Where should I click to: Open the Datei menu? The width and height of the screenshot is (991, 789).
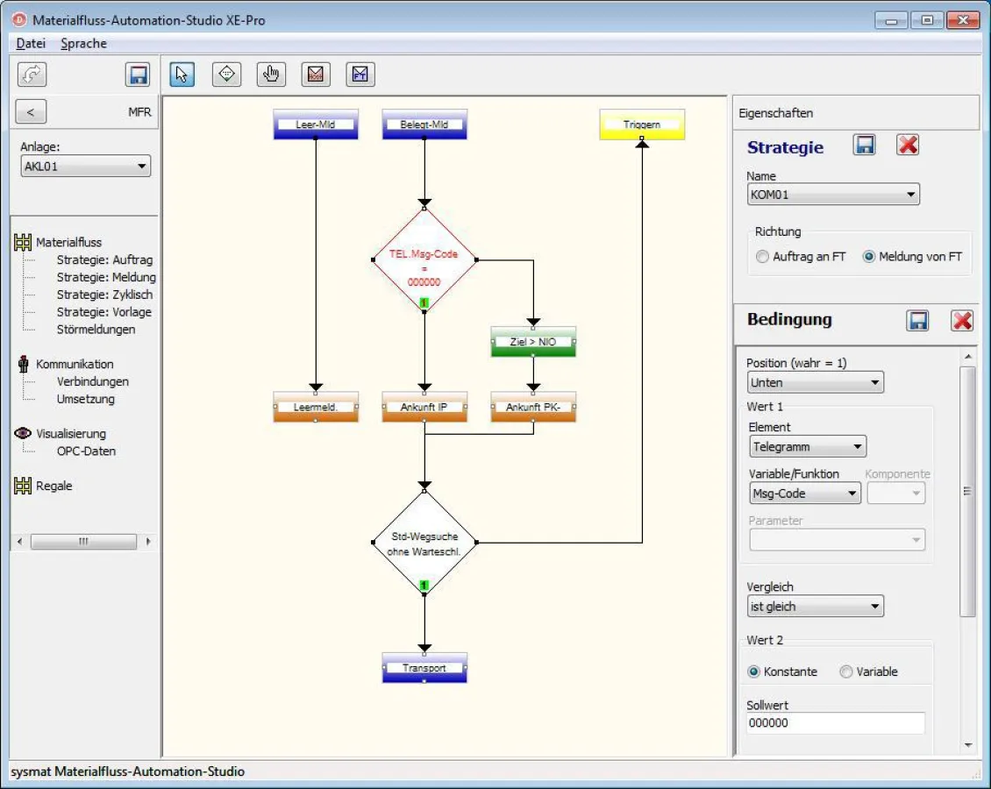(x=30, y=43)
